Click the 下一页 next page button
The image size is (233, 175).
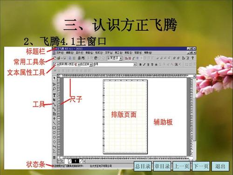coord(201,166)
